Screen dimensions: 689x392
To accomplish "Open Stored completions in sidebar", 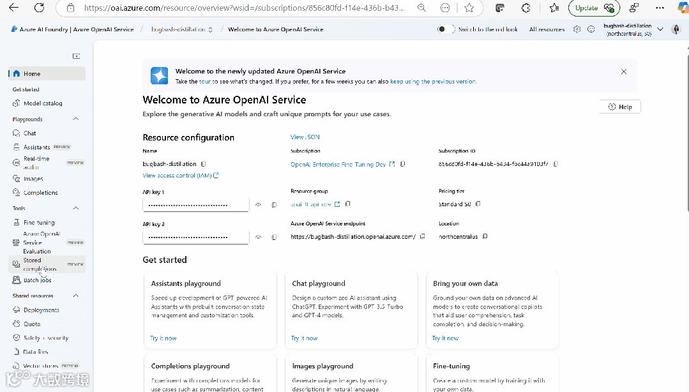I will (47, 264).
